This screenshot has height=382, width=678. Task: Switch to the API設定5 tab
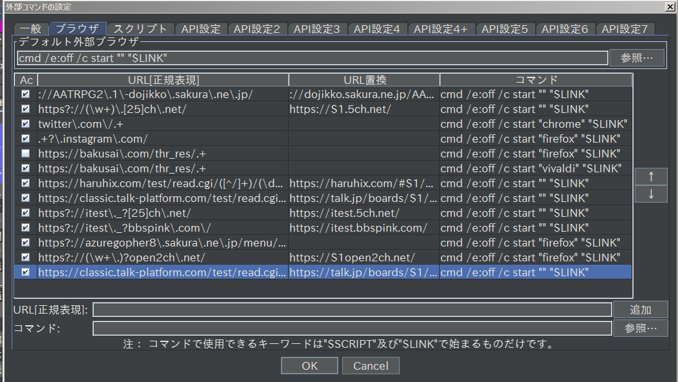pos(504,29)
